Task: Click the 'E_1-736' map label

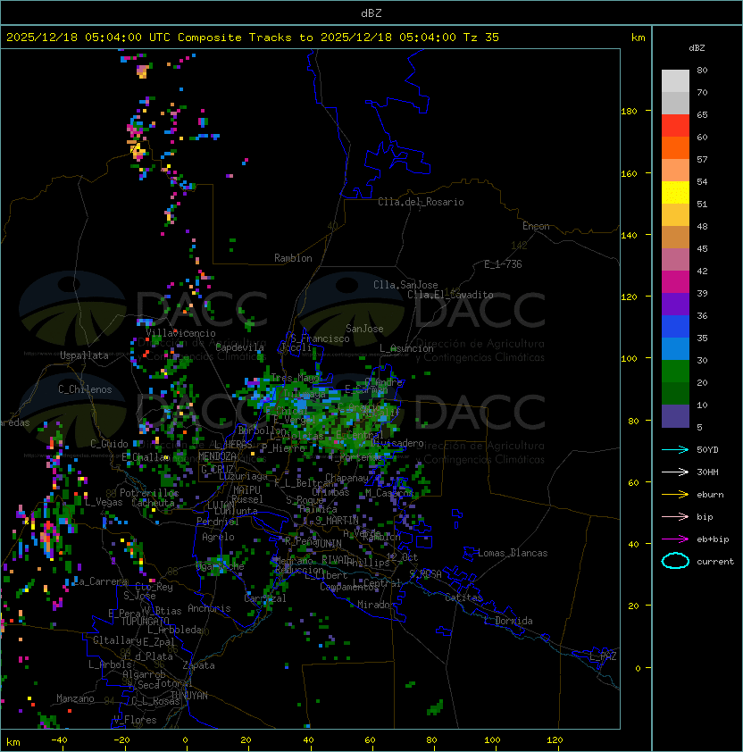Action: point(503,264)
